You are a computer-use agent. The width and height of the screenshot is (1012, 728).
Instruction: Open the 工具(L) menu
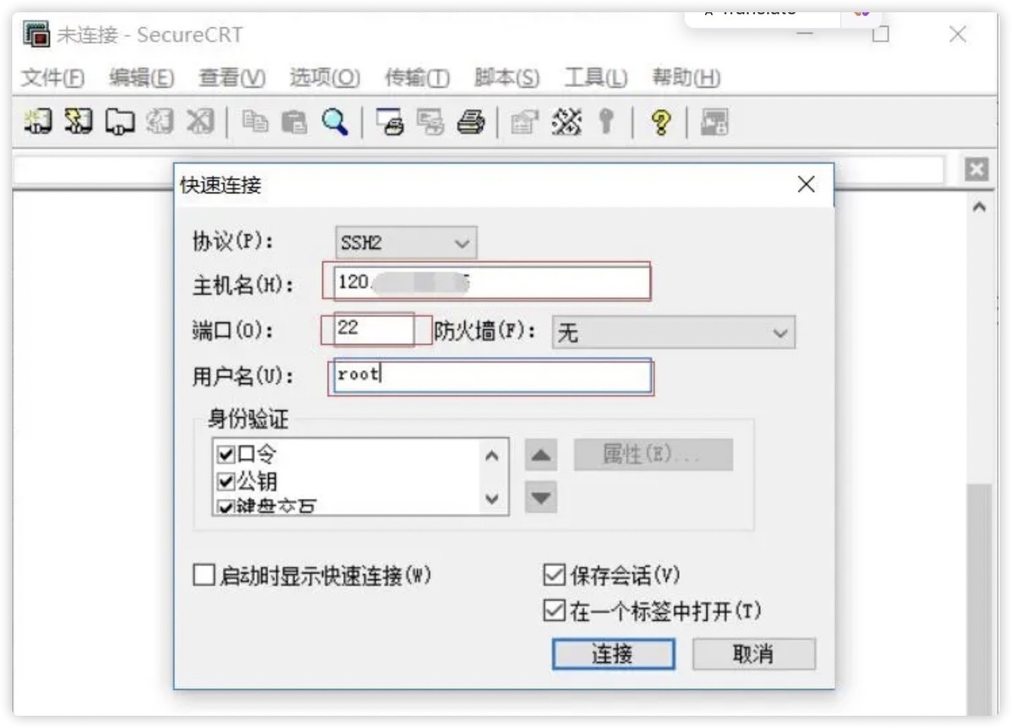[596, 78]
